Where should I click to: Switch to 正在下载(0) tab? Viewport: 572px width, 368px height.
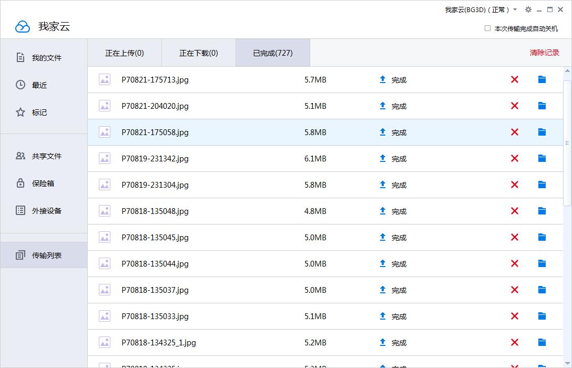(x=198, y=53)
